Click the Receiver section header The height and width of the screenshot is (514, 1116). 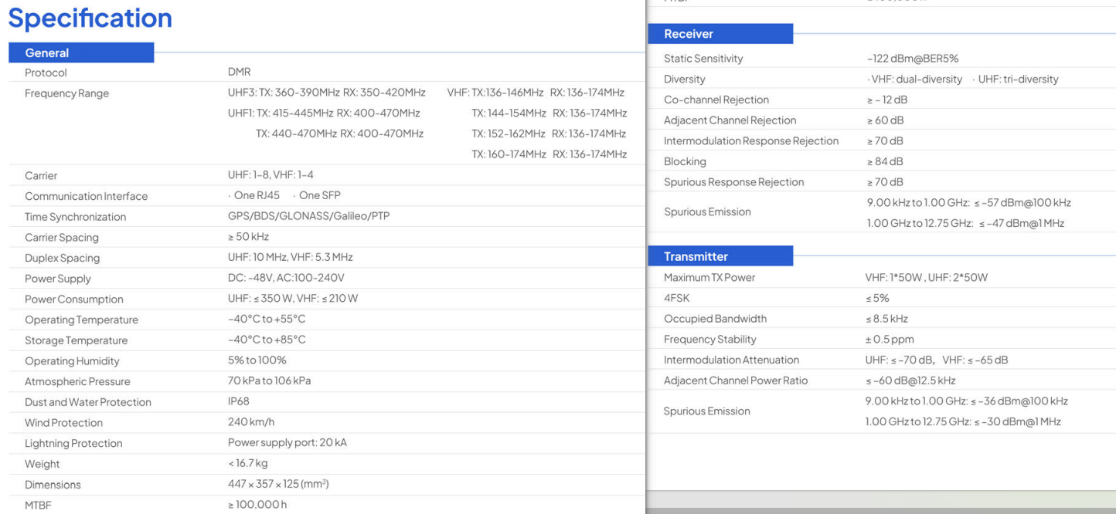pos(689,34)
